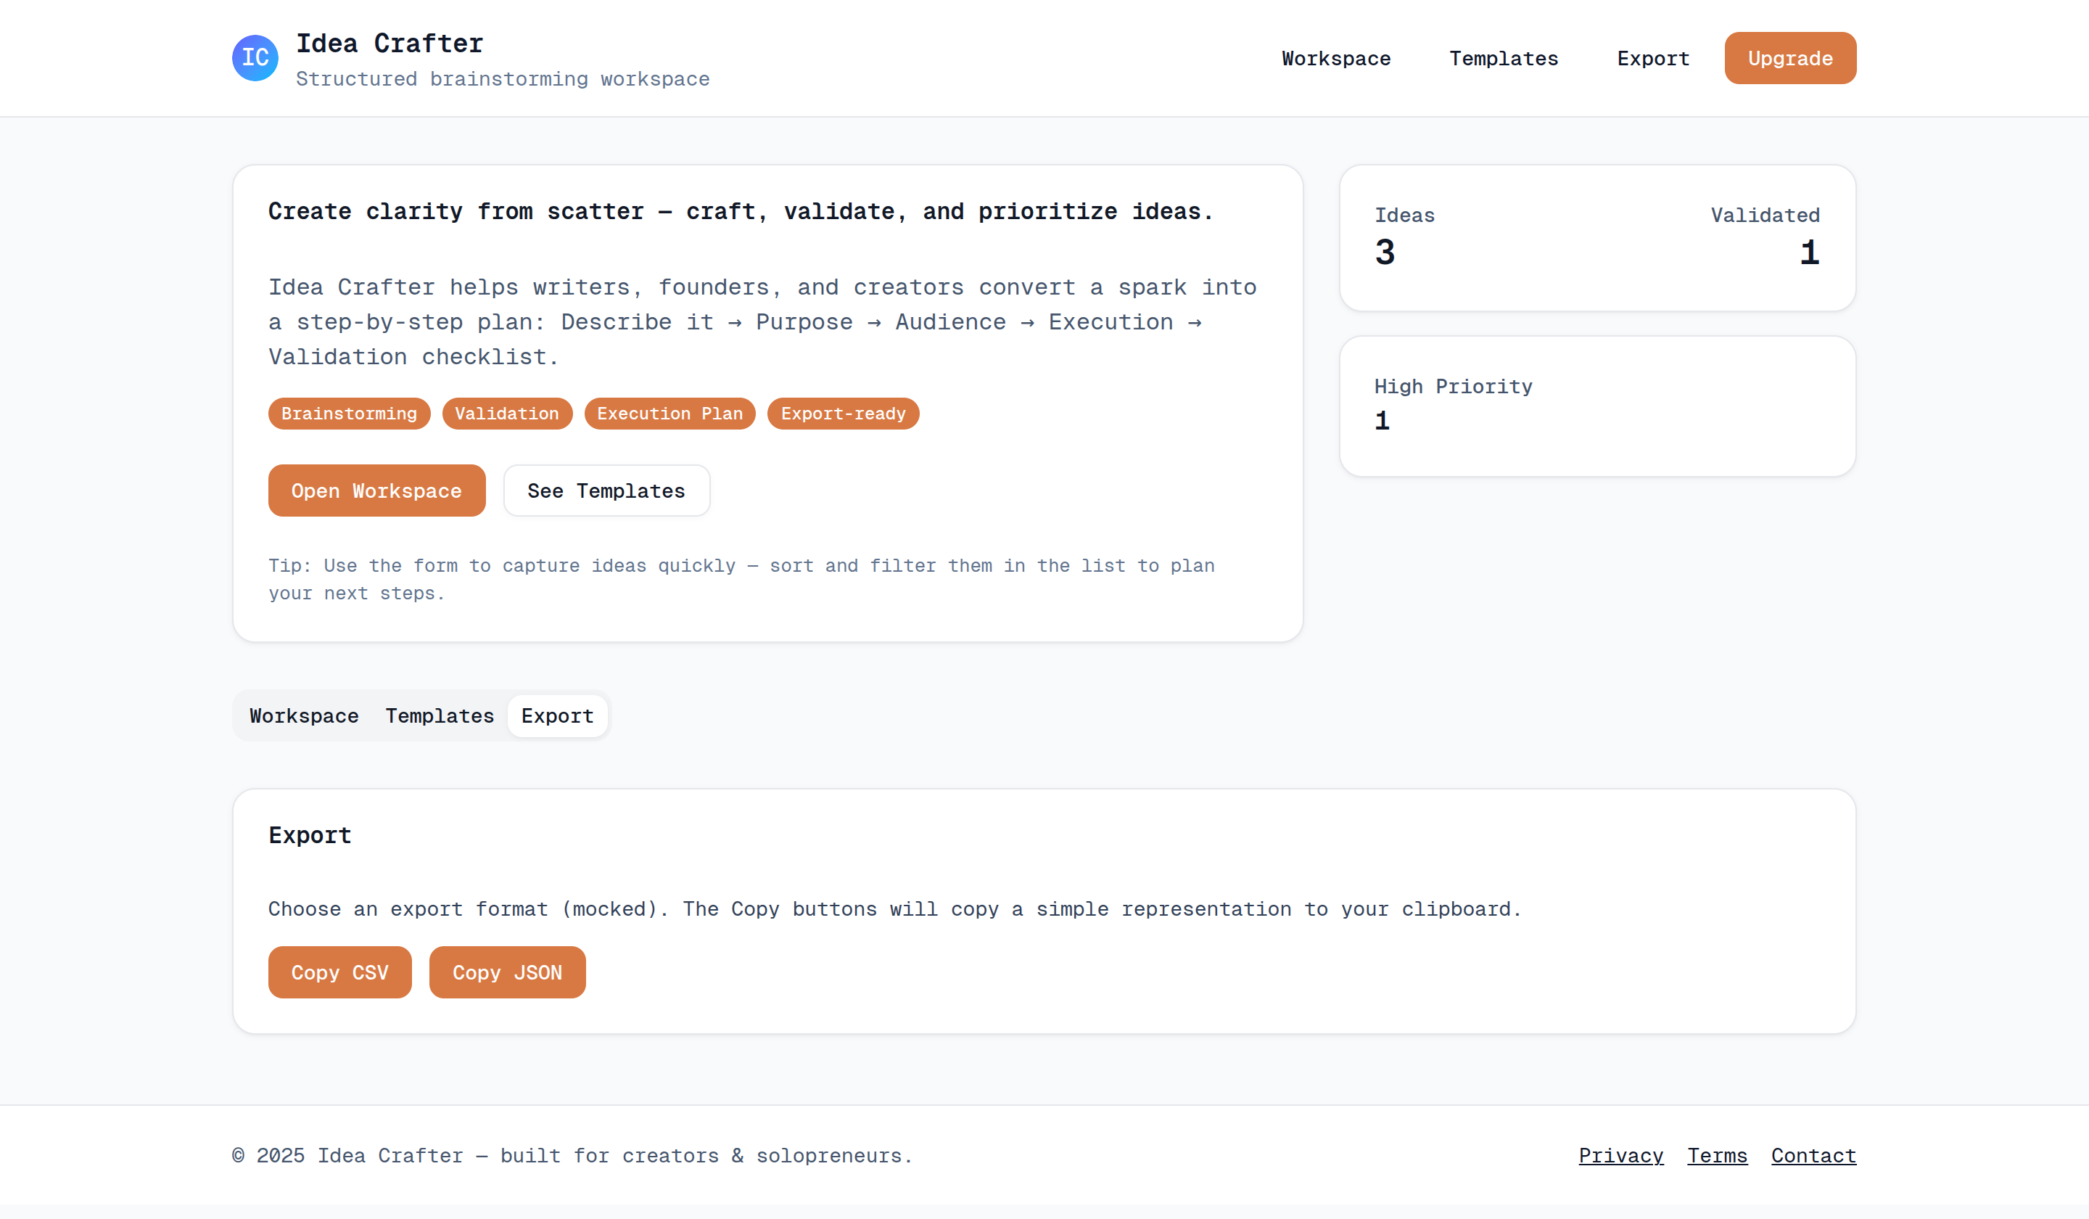The width and height of the screenshot is (2089, 1219).
Task: Switch to the Workspace tab
Action: coord(304,715)
